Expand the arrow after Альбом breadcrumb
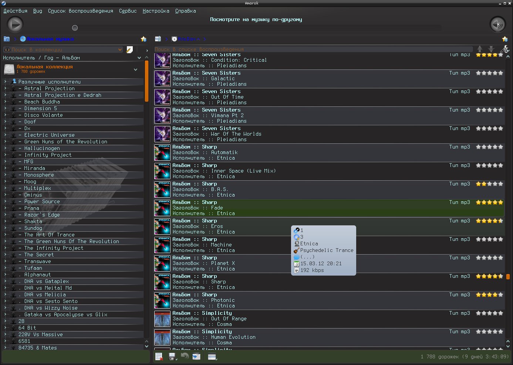 coord(204,39)
